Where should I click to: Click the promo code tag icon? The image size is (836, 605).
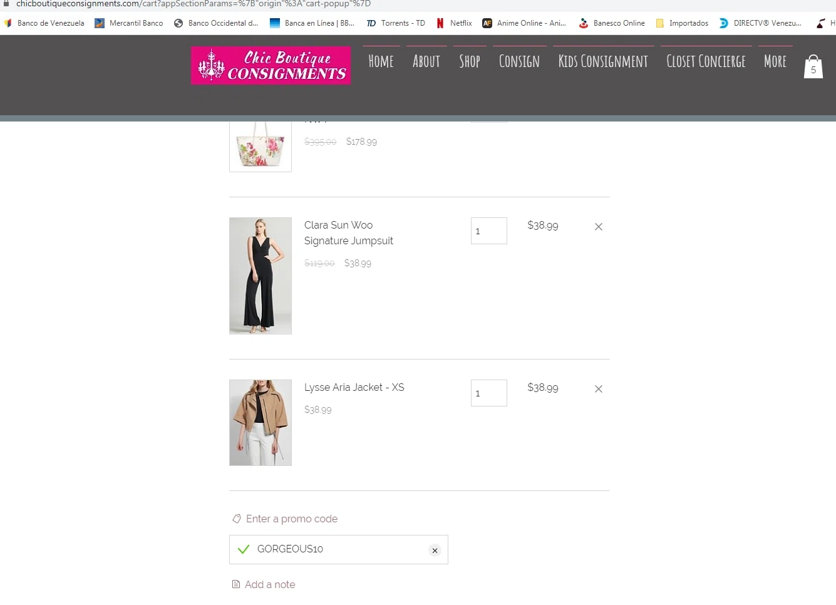click(x=237, y=519)
